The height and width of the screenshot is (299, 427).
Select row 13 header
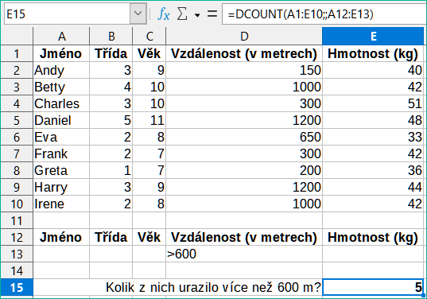pos(17,254)
